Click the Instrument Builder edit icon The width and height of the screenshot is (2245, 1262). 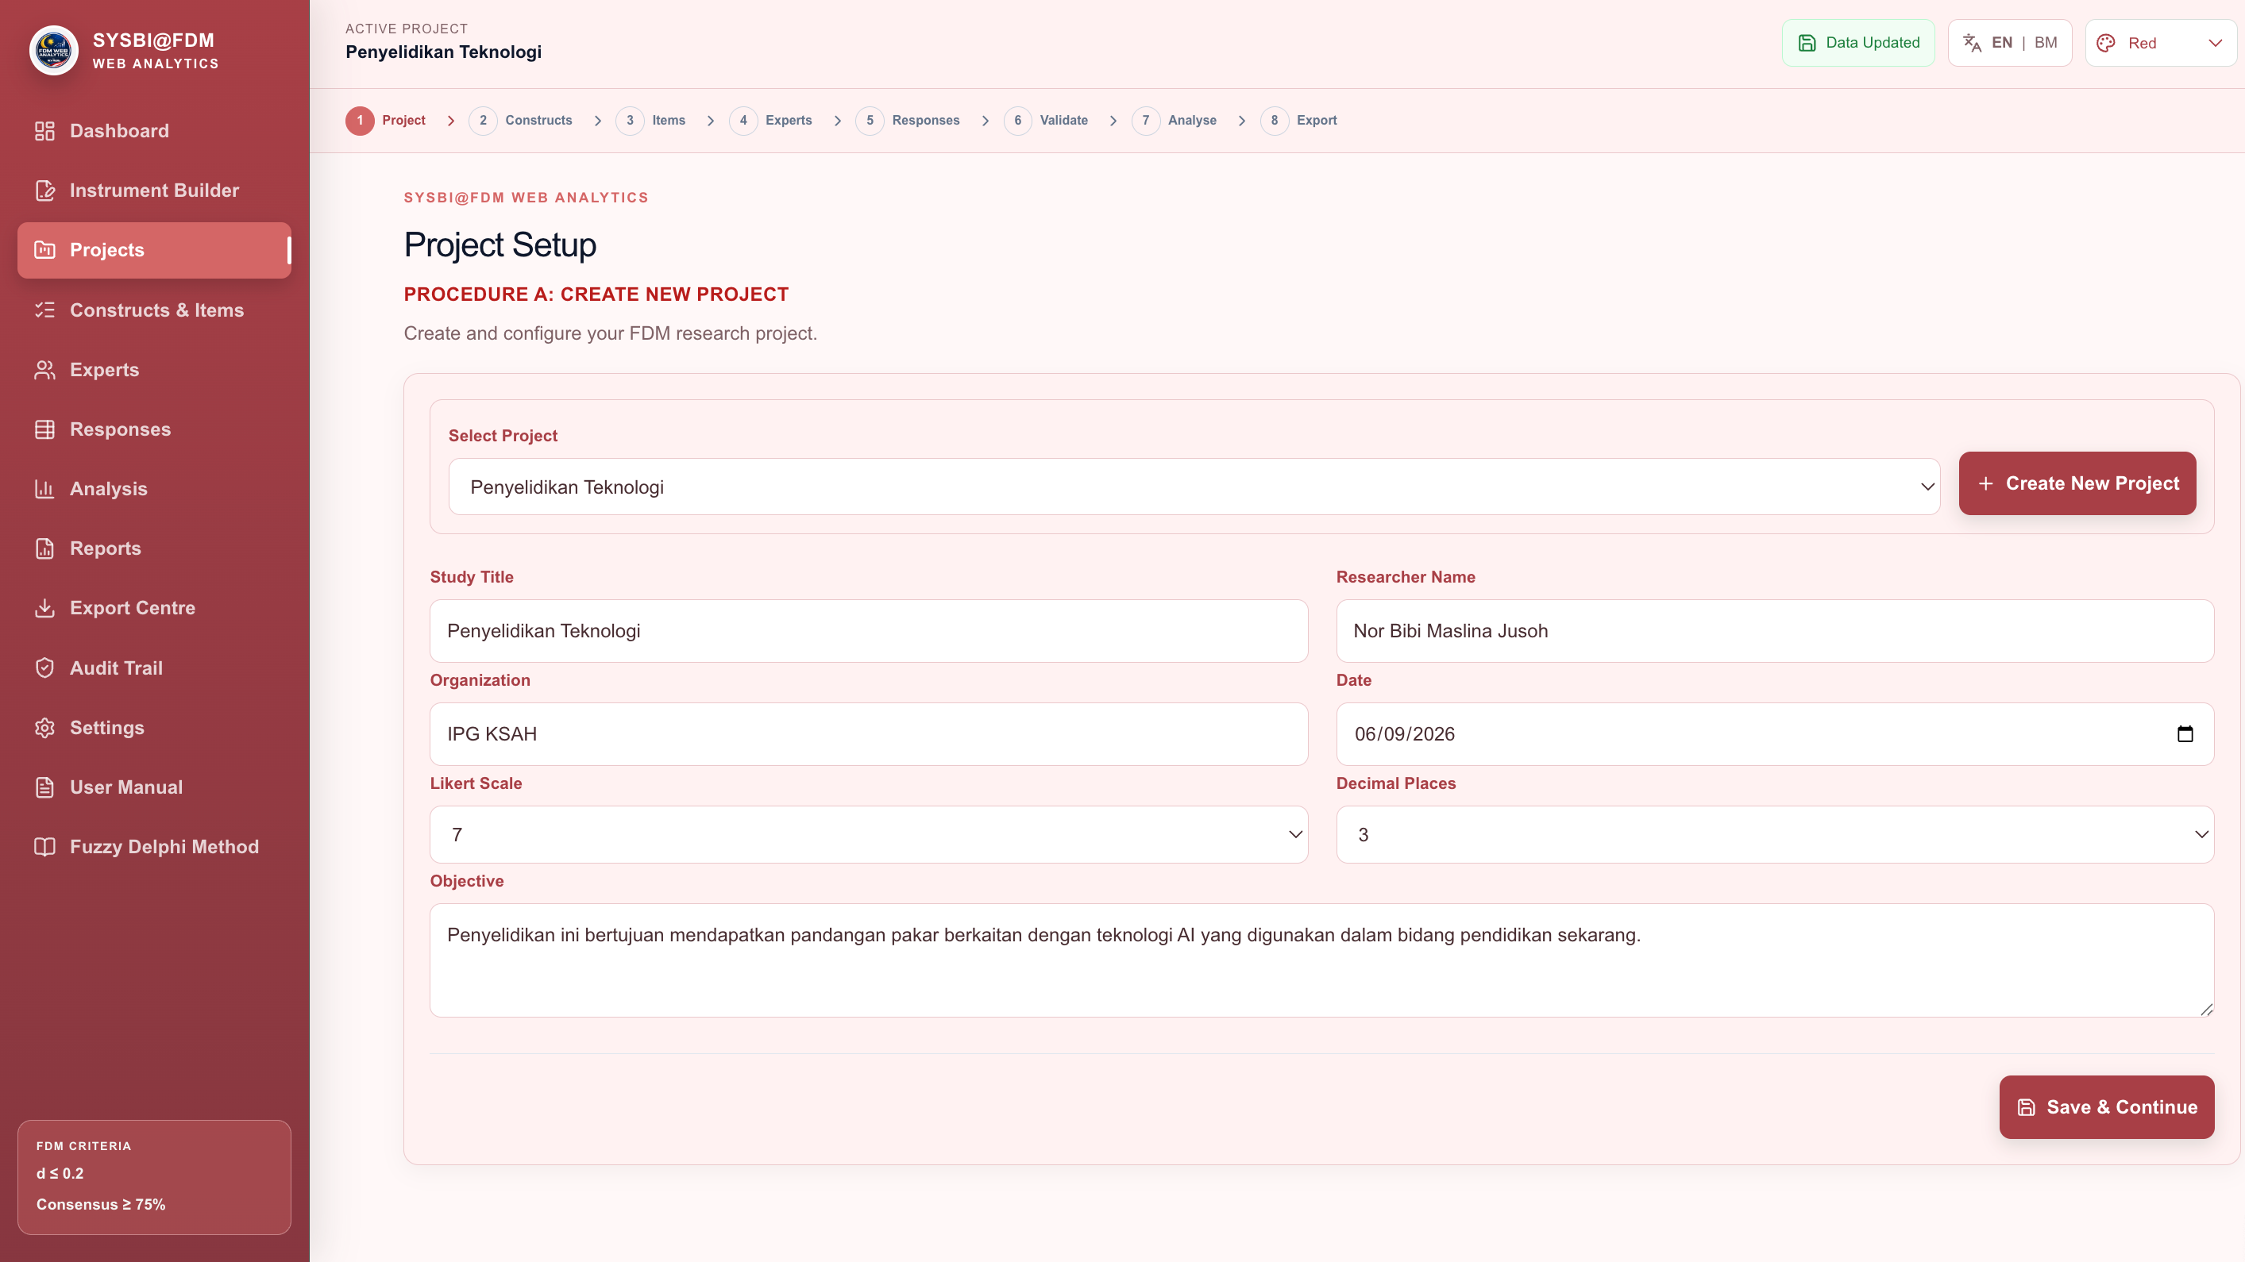(44, 190)
